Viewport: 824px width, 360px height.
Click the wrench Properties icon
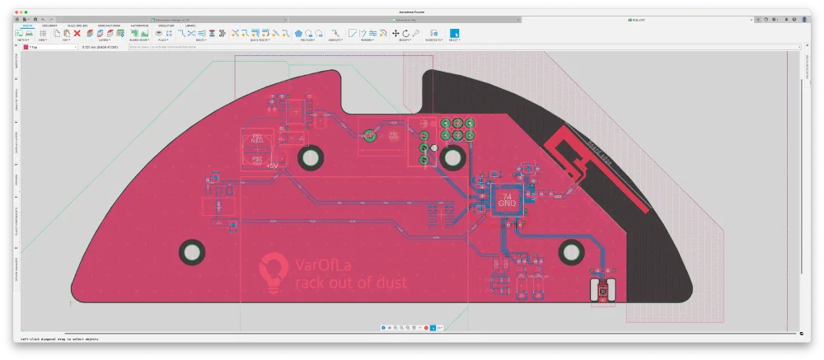click(415, 33)
